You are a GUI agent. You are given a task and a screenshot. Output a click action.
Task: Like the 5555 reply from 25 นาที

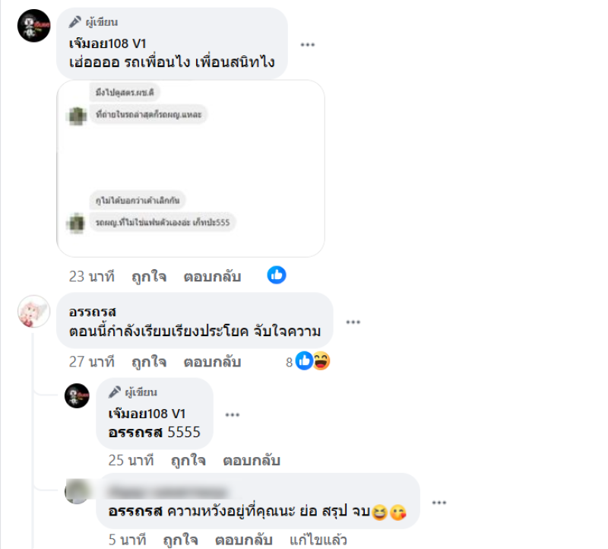(188, 461)
